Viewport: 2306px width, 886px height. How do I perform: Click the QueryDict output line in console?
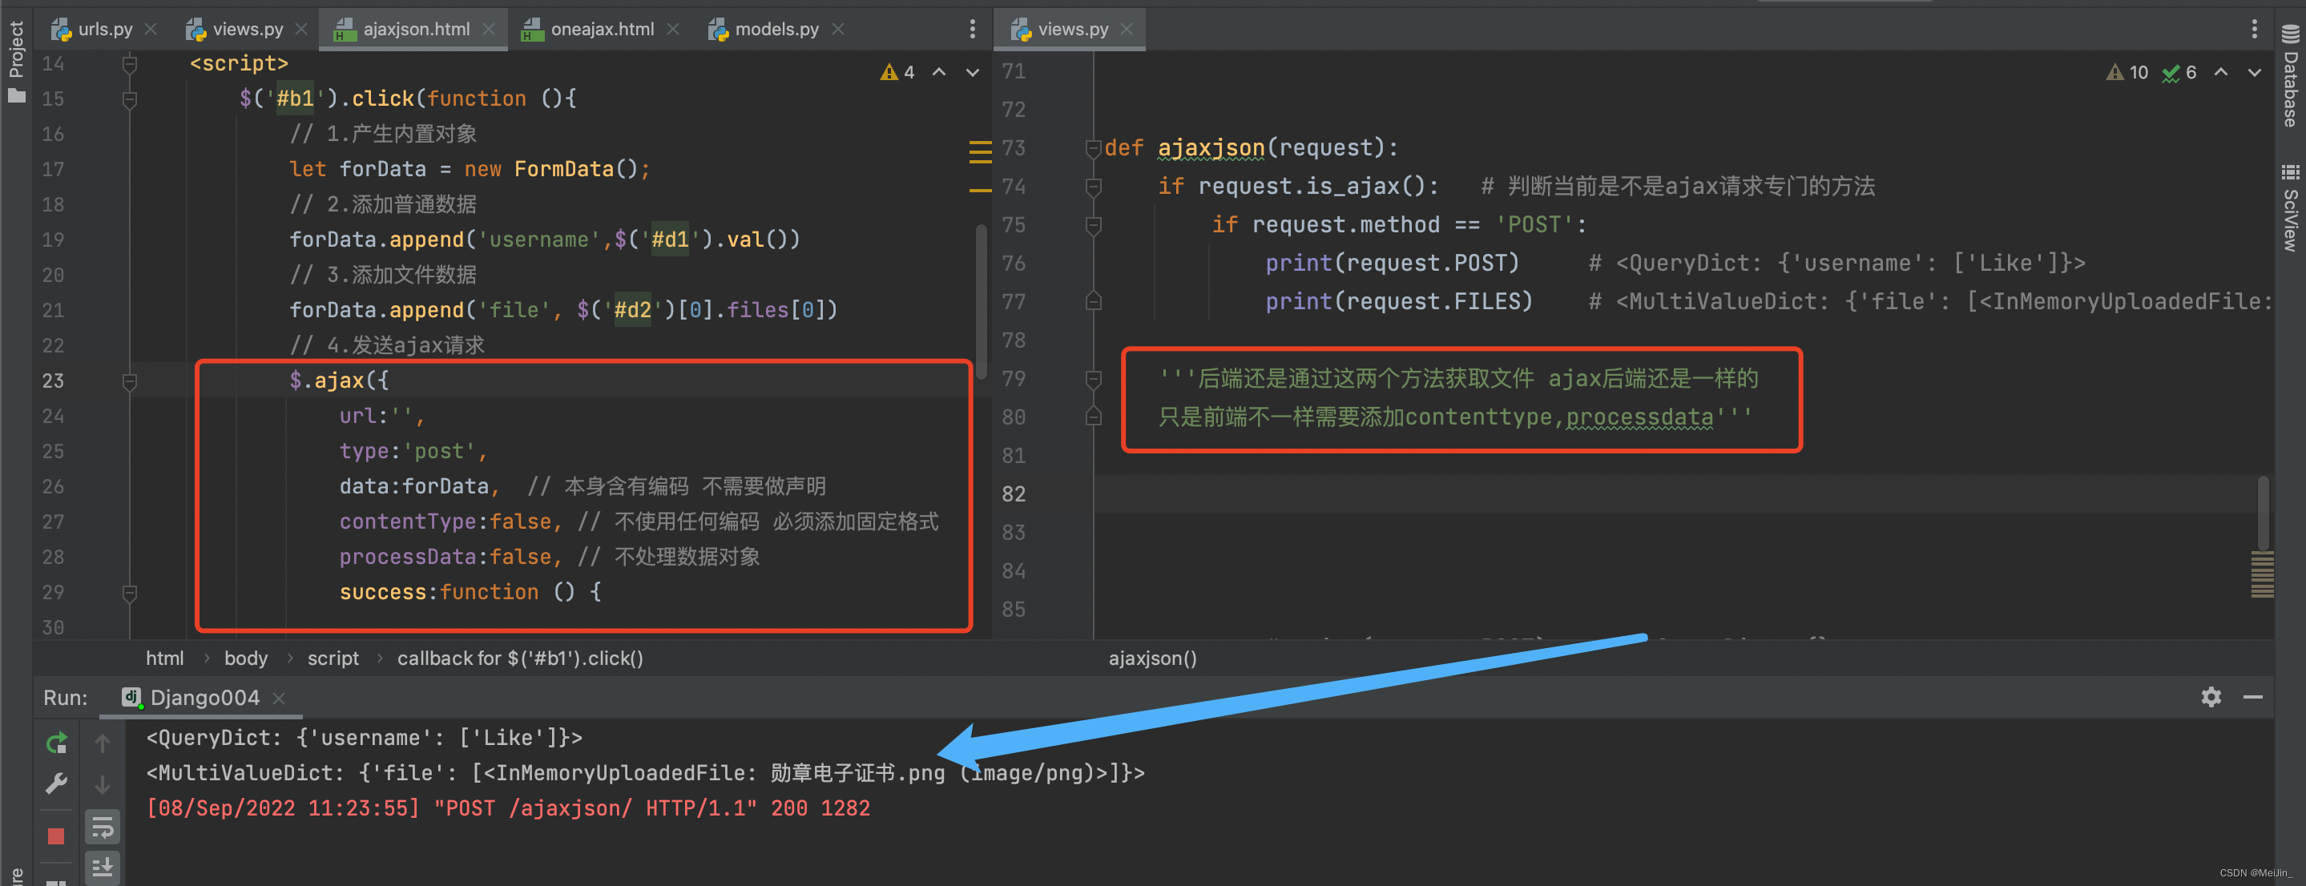click(364, 738)
